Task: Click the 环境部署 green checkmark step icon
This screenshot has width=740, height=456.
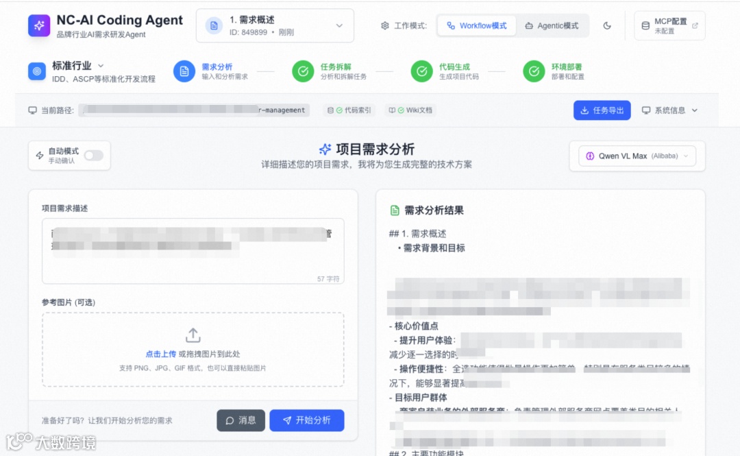Action: tap(534, 71)
